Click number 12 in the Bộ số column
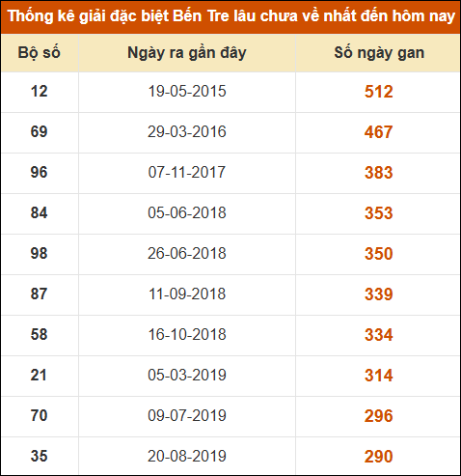 pyautogui.click(x=39, y=92)
